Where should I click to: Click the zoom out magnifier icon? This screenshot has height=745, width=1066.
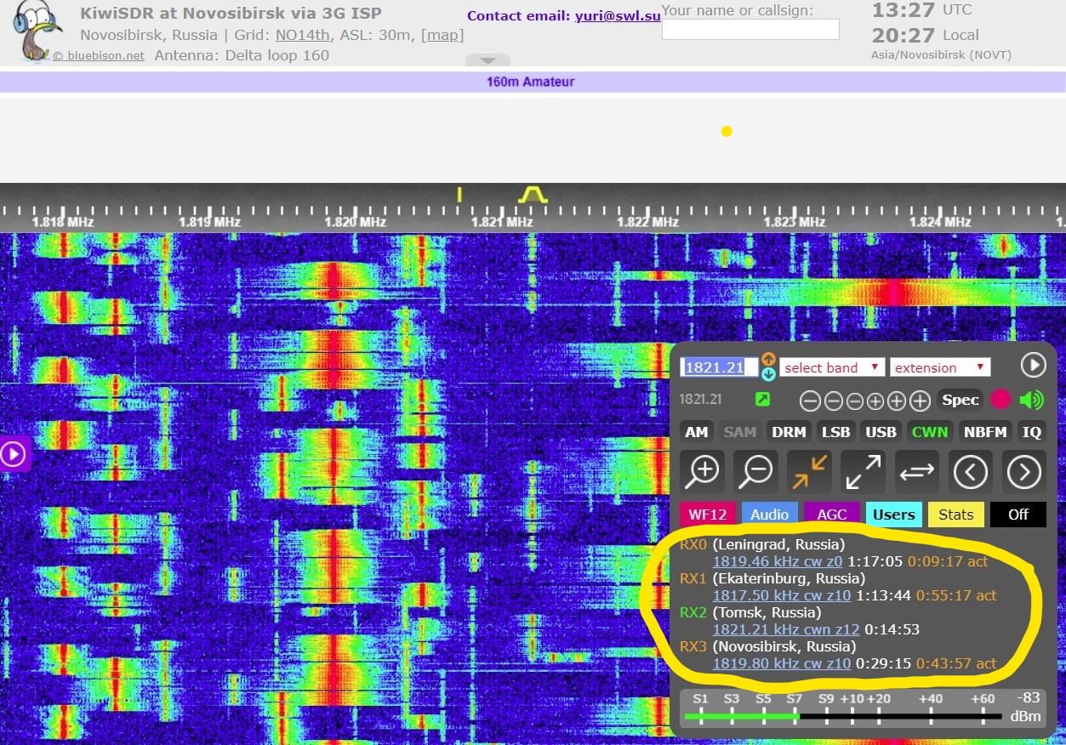[x=755, y=470]
